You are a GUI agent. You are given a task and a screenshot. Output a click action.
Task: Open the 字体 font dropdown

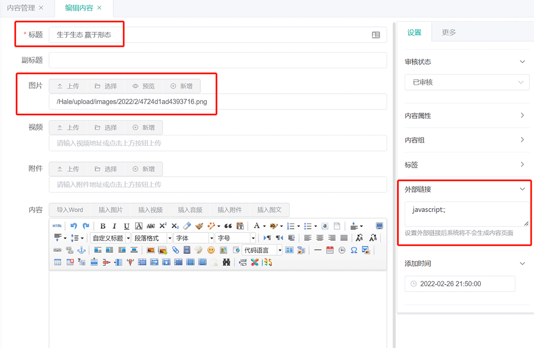point(194,238)
